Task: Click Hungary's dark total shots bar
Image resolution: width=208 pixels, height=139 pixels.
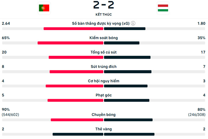Action: 127,57
